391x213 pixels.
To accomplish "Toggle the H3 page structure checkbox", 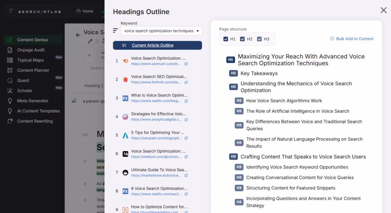I will tap(259, 39).
